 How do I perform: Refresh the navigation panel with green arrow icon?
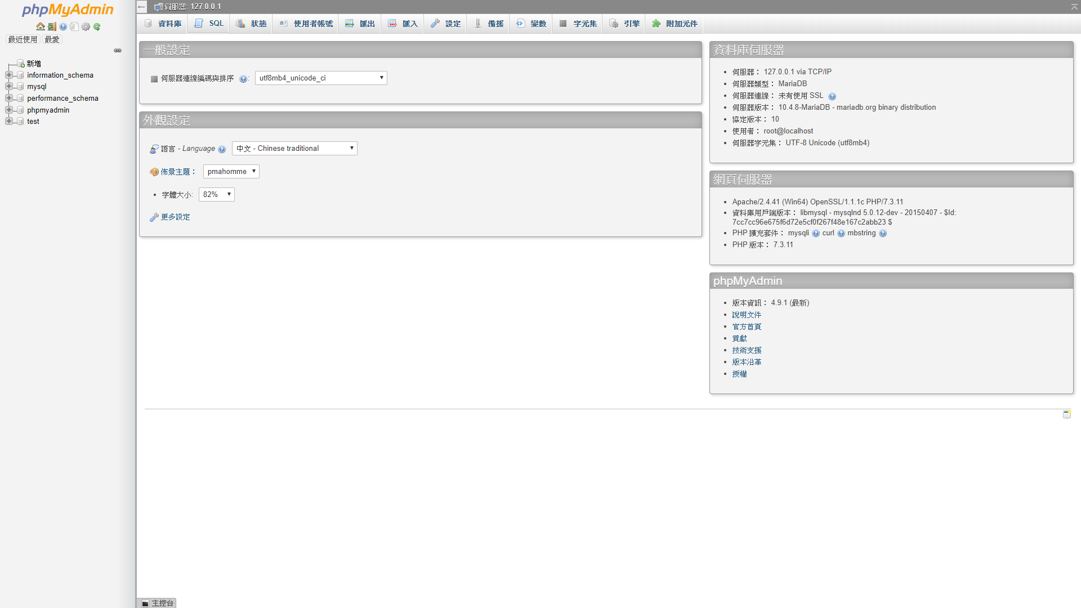click(x=97, y=26)
